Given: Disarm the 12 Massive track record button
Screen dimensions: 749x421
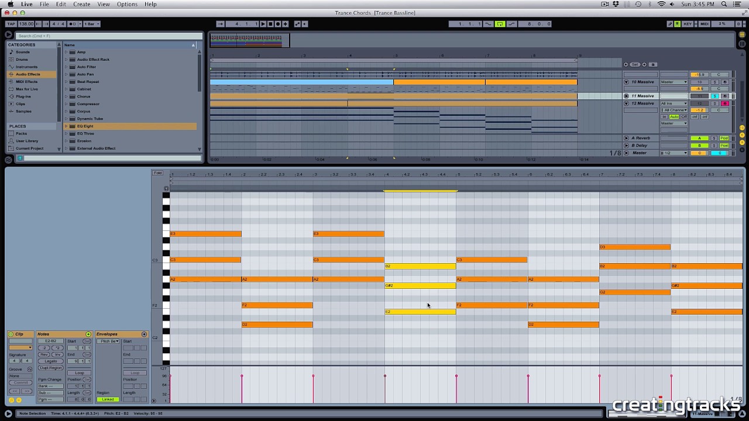Looking at the screenshot, I should (x=725, y=103).
